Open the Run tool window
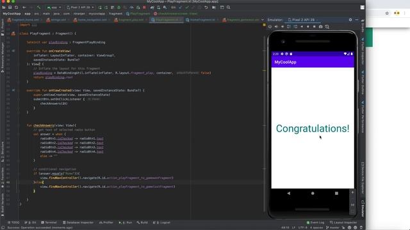Viewport: 410px width, 230px height. click(126, 222)
